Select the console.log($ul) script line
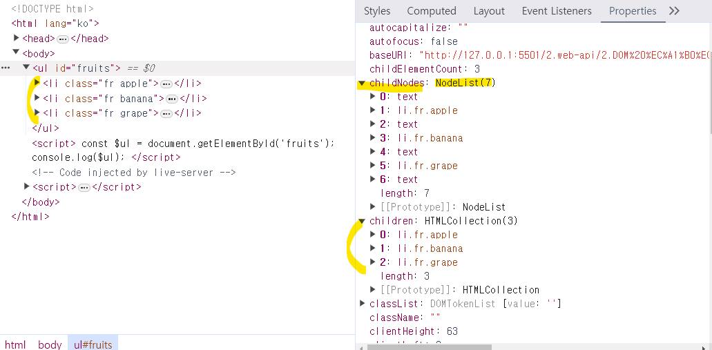 (106, 157)
